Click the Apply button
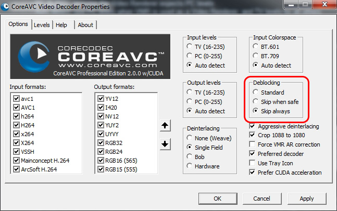This screenshot has height=211, width=337. pyautogui.click(x=307, y=199)
